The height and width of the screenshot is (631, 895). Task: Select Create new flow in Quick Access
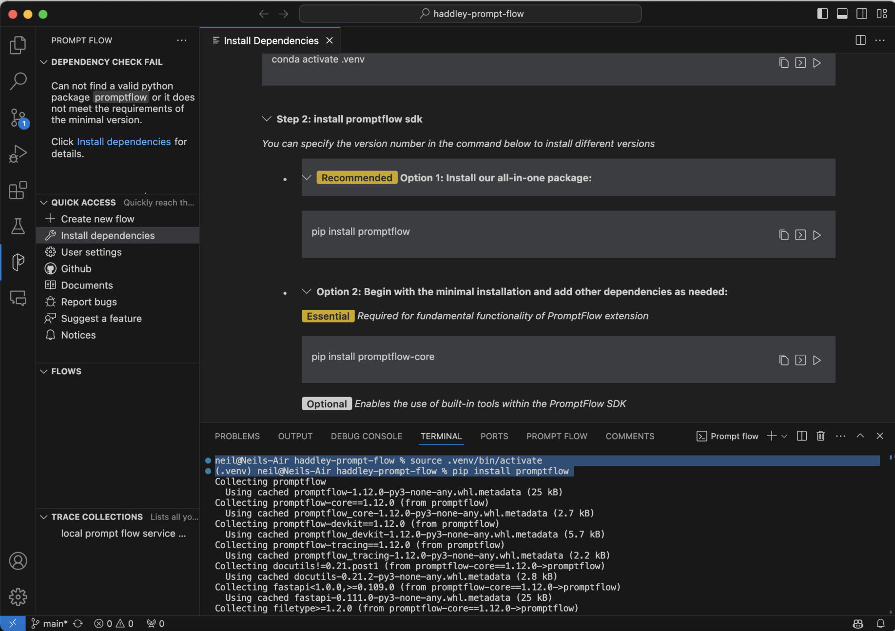pos(97,219)
